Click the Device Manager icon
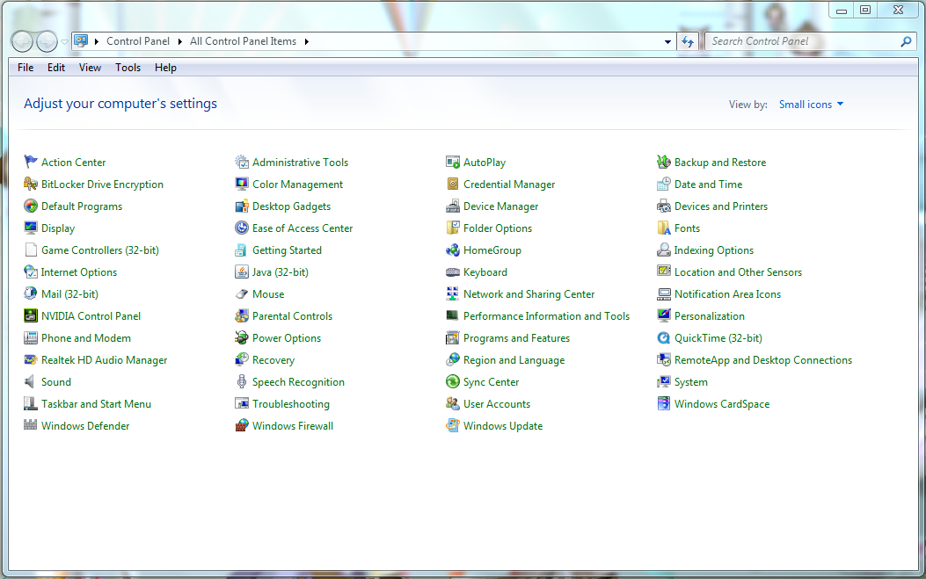926x579 pixels. point(452,206)
